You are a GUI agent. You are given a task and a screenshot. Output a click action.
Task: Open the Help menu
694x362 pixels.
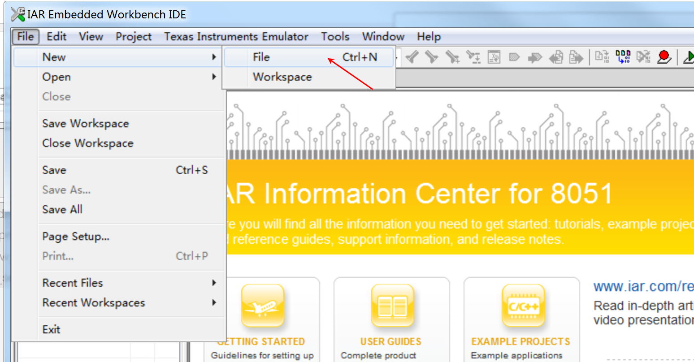(x=429, y=36)
